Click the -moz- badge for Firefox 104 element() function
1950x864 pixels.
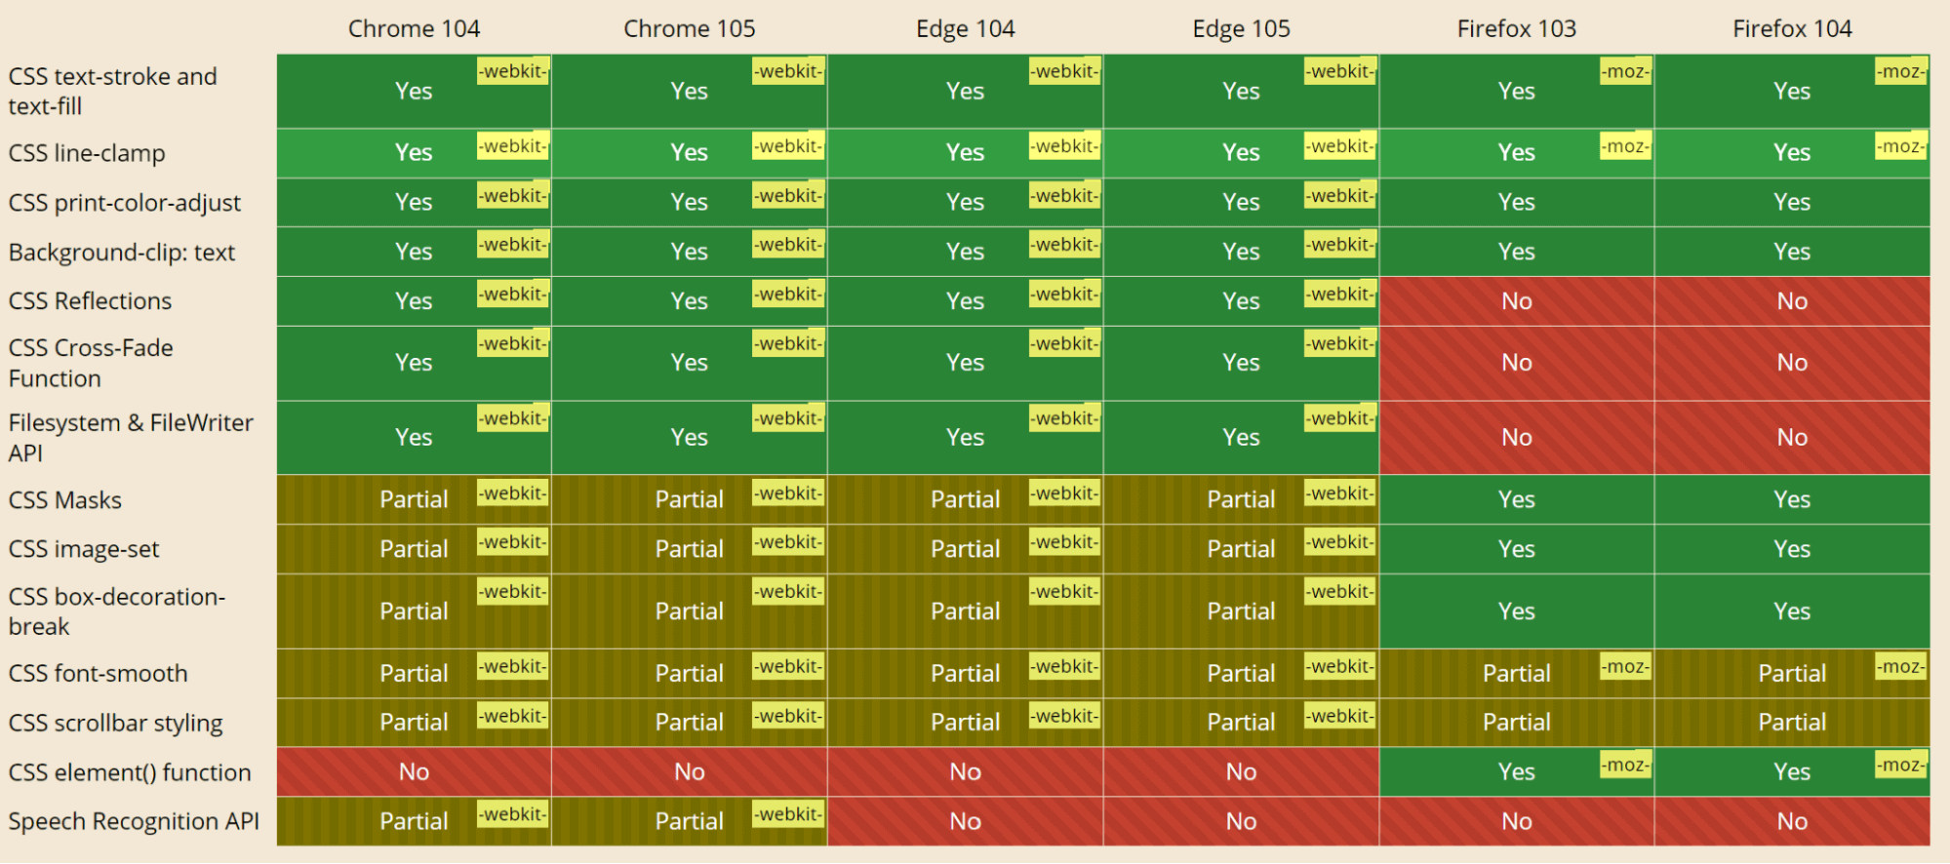coord(1901,766)
